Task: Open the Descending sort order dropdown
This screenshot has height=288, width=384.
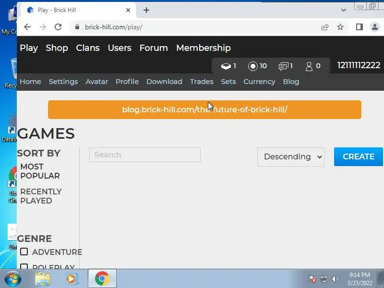Action: (291, 157)
